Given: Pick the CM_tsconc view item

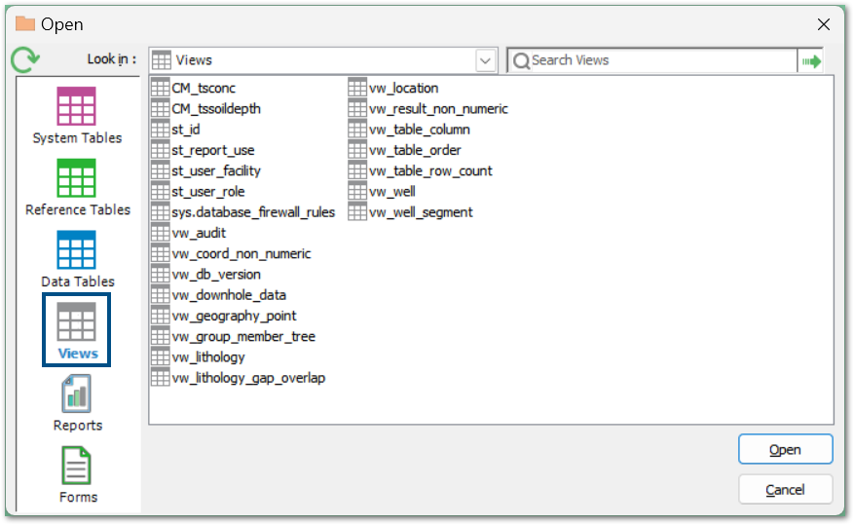Looking at the screenshot, I should coord(203,89).
